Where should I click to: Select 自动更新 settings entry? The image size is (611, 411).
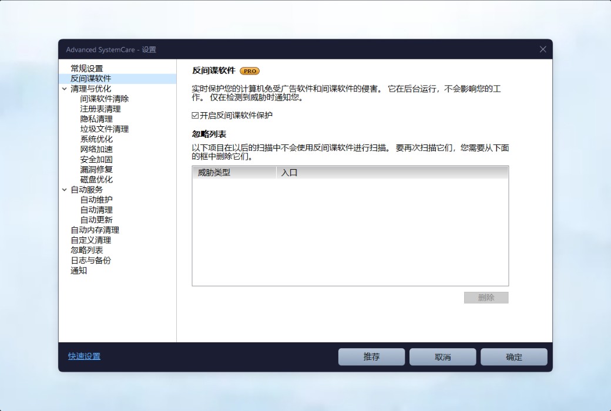click(96, 220)
